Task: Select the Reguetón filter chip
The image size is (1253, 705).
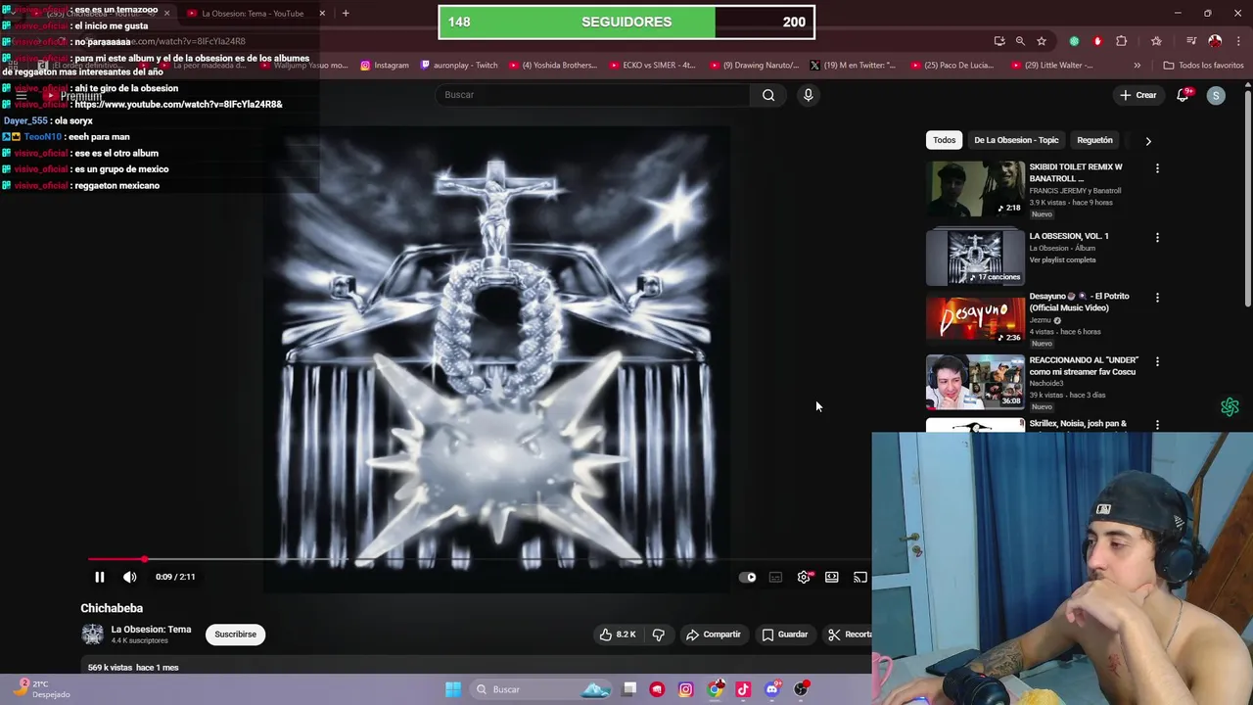Action: pyautogui.click(x=1094, y=140)
